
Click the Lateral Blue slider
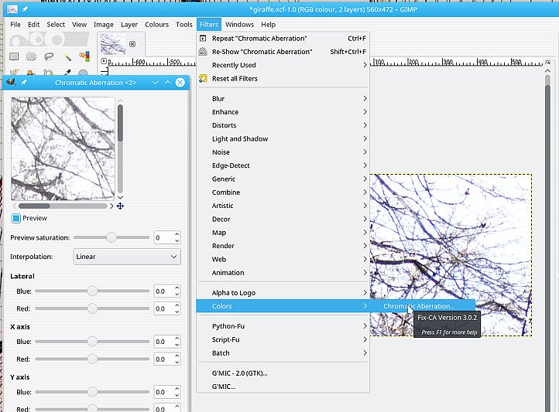pyautogui.click(x=92, y=291)
